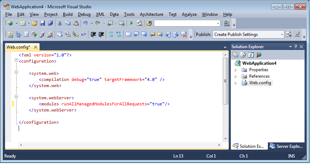
Task: Click the Save All icon
Action: tap(50, 23)
